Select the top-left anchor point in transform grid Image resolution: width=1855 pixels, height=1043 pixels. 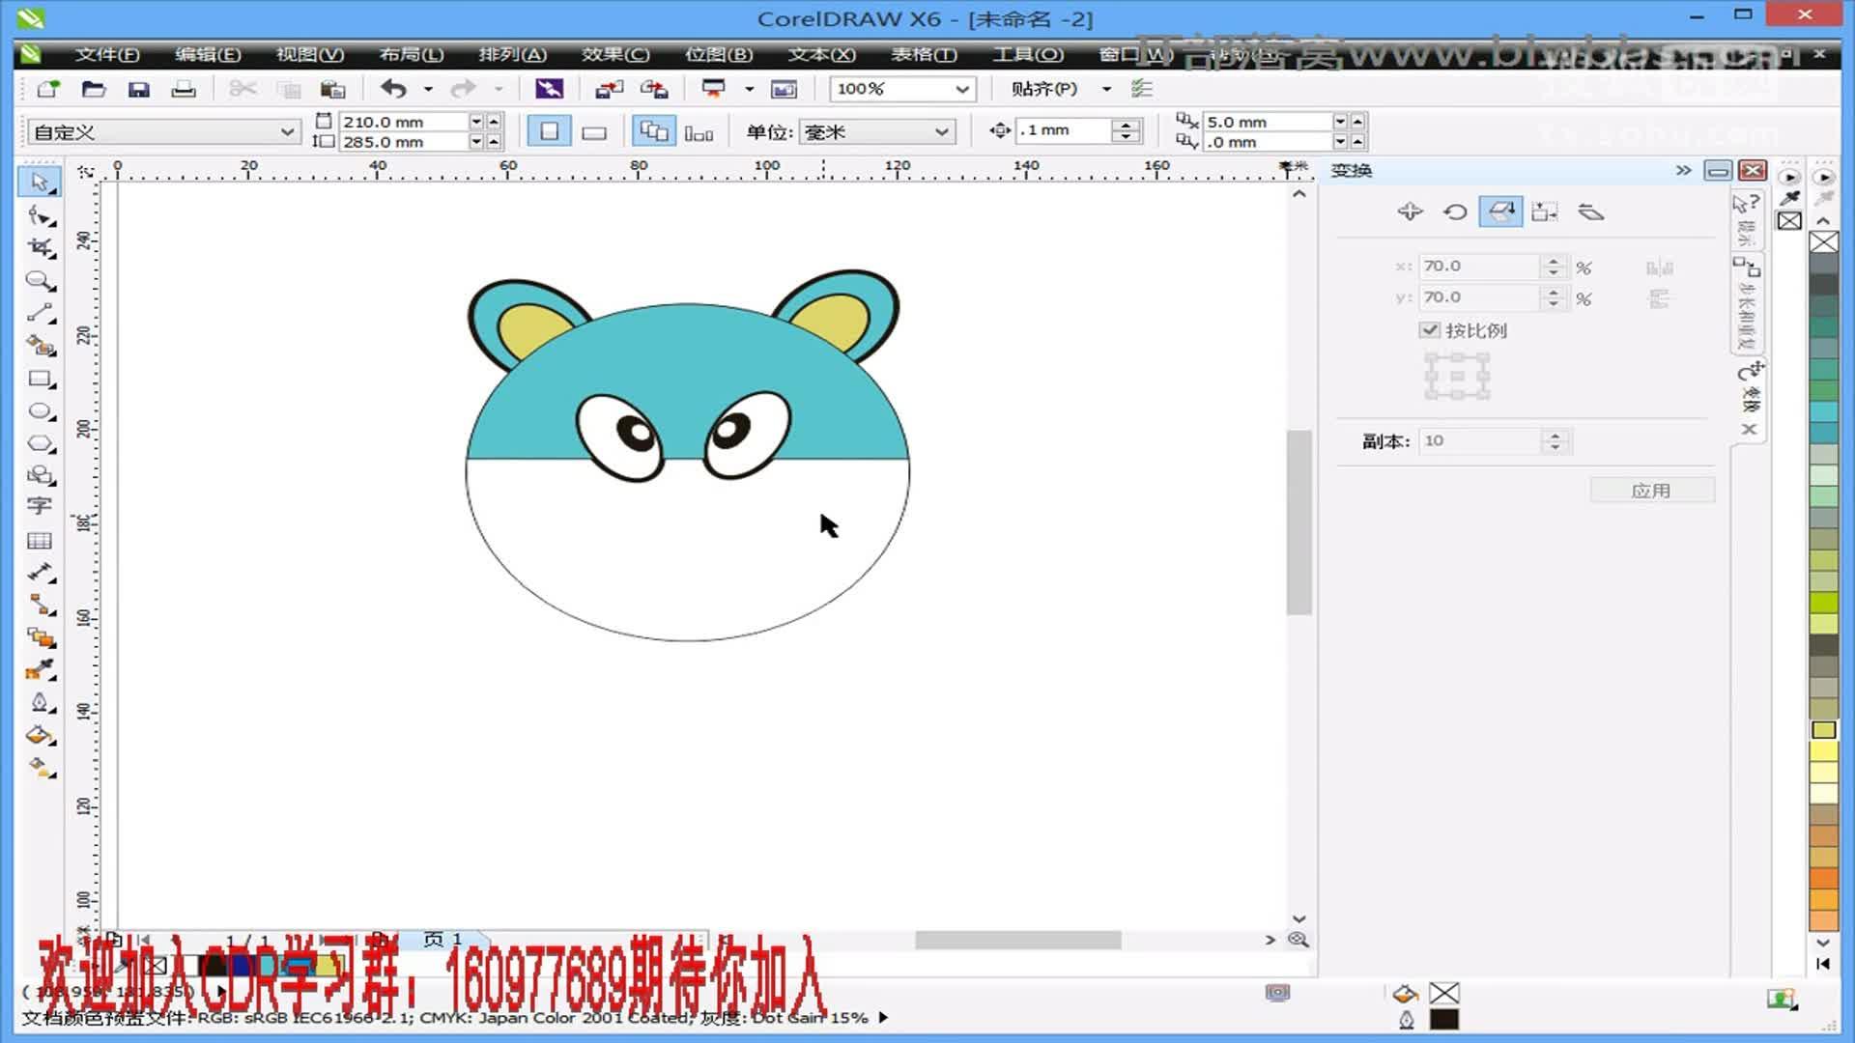point(1429,358)
